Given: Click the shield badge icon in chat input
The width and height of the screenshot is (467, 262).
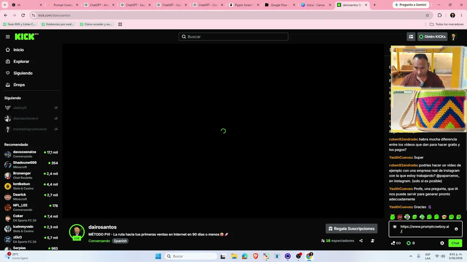Looking at the screenshot, I should tap(394, 227).
